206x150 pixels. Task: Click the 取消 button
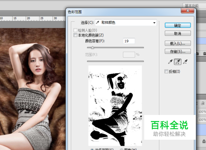tap(178, 33)
